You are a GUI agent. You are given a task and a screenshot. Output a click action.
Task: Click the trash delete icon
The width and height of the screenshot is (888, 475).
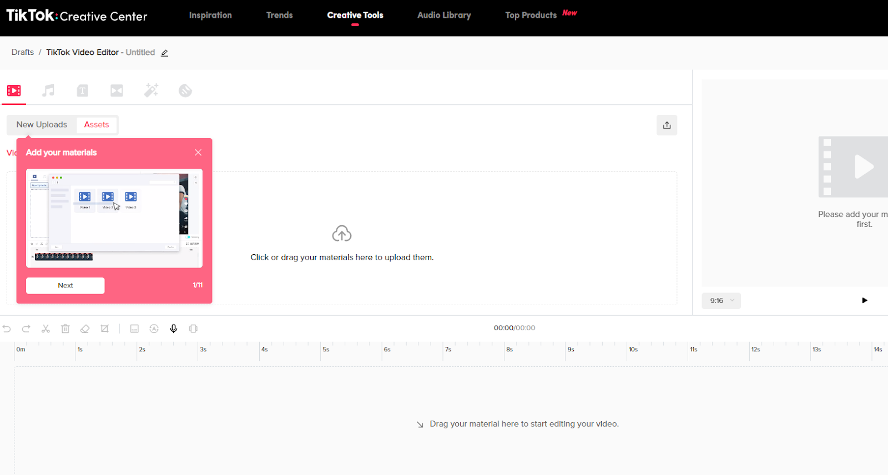(x=65, y=329)
